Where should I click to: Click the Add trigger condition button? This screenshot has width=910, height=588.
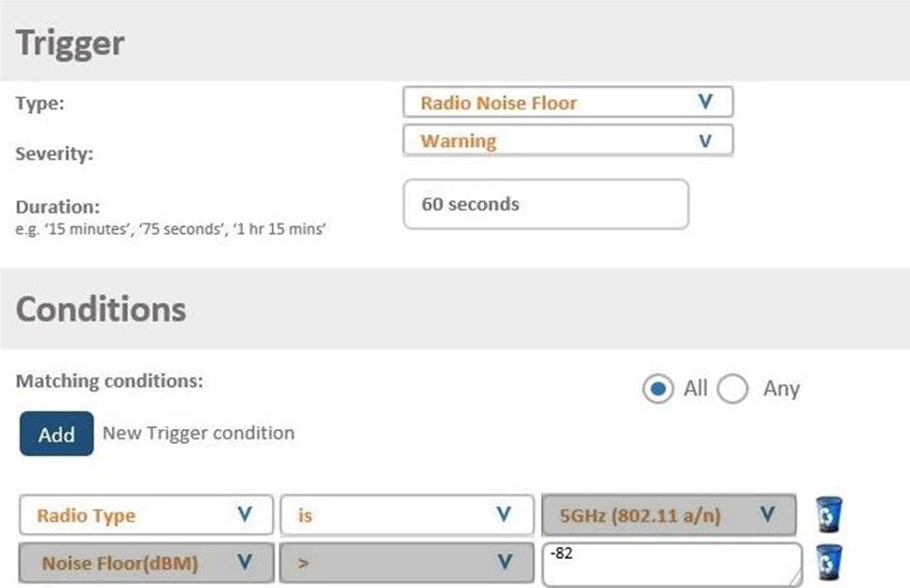pos(56,434)
